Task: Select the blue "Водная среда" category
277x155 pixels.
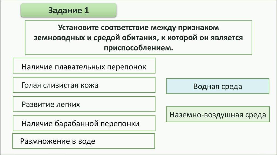Action: point(217,86)
